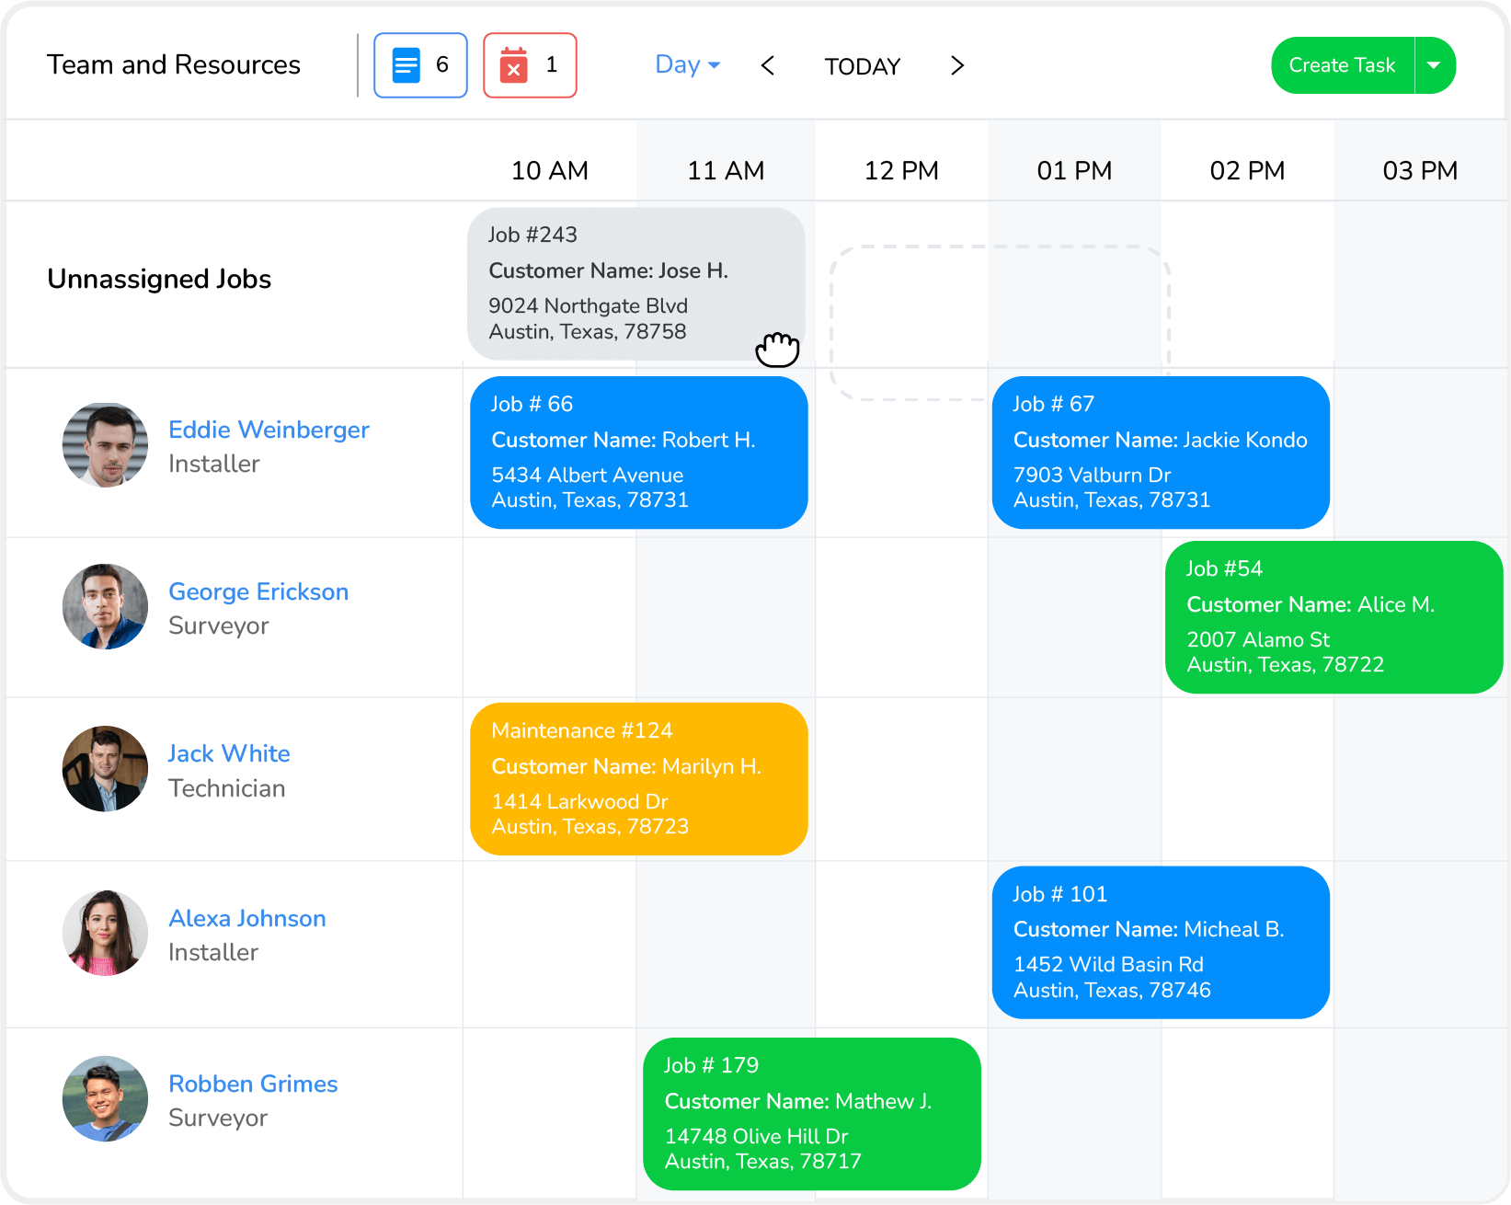The width and height of the screenshot is (1511, 1205).
Task: Select green Job #54 card
Action: [x=1334, y=617]
